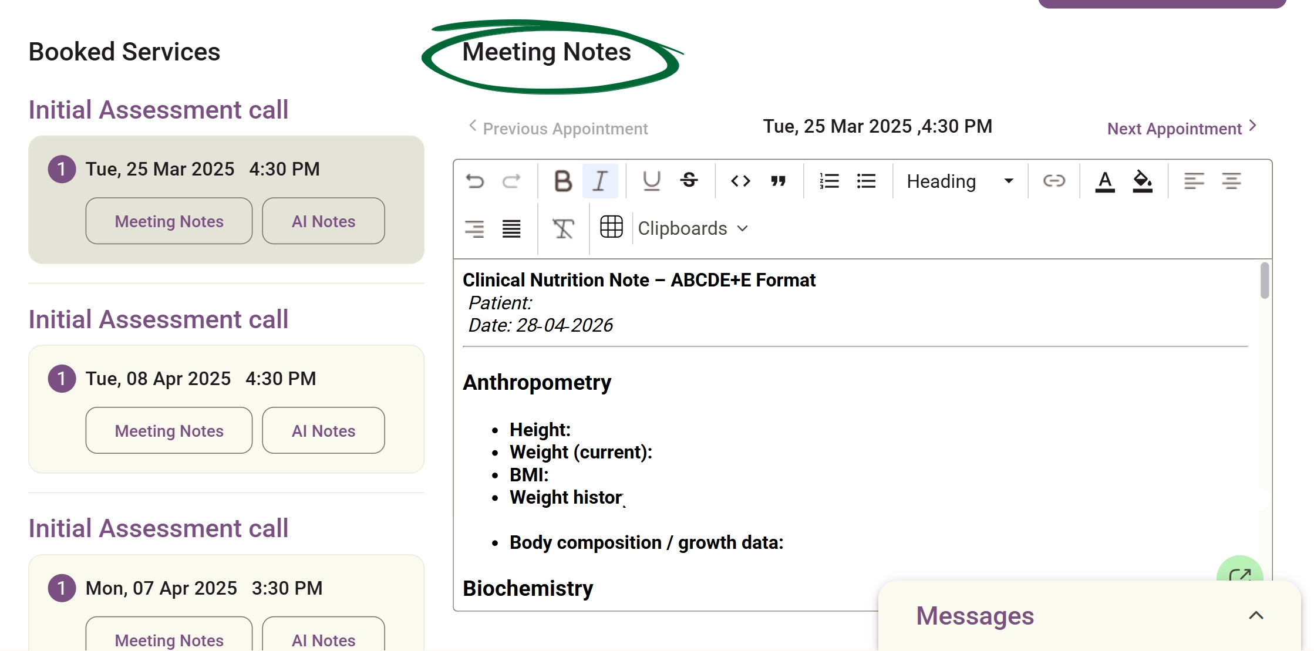Click the Anthropometry heading in the note
Screen dimensions: 1314x651
[537, 382]
